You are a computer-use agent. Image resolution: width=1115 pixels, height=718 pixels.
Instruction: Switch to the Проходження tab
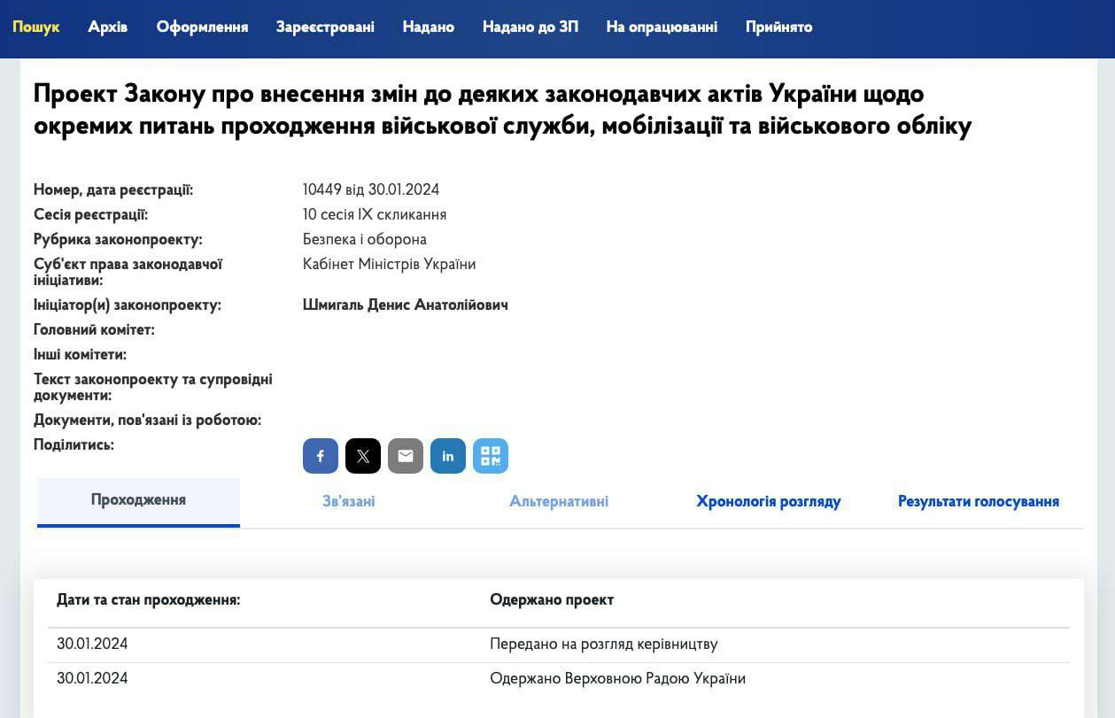tap(138, 500)
